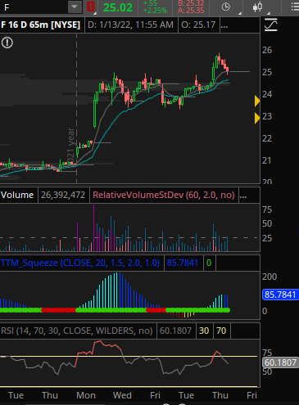Click the RSI overbought value 70
This screenshot has width=299, height=405.
(221, 331)
